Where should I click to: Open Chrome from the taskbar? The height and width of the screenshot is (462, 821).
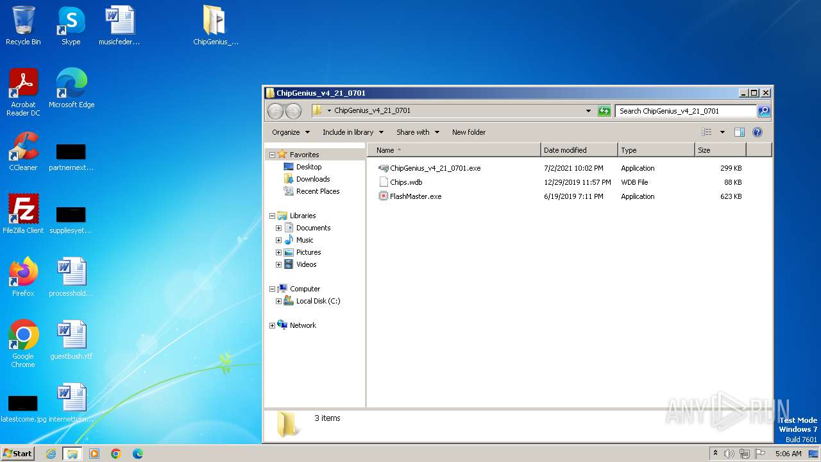tap(116, 454)
